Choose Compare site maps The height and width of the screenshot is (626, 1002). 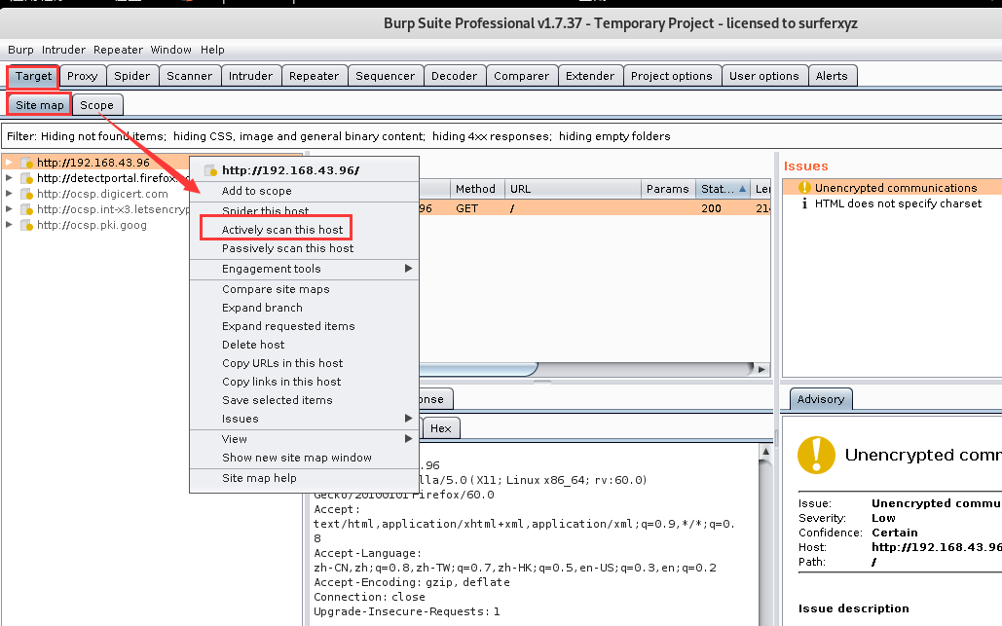[304, 289]
